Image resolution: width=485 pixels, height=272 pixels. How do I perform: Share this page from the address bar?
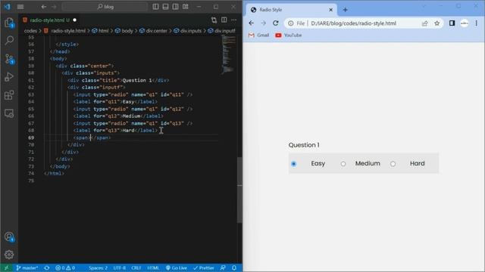point(424,23)
